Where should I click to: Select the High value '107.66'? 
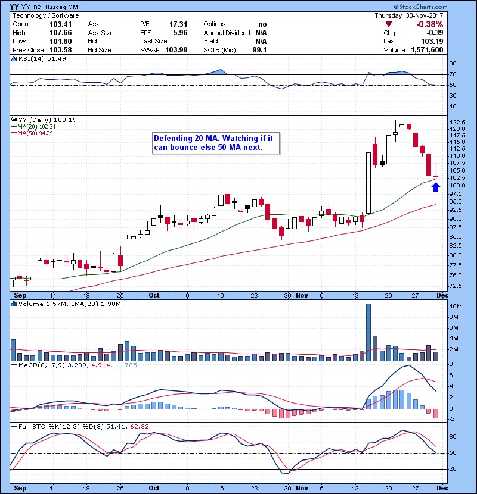coord(61,33)
